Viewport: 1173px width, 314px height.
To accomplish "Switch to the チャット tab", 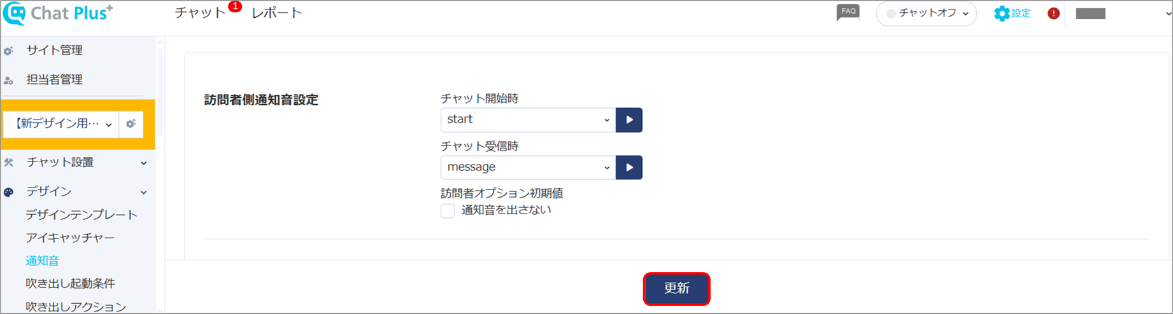I will [200, 13].
